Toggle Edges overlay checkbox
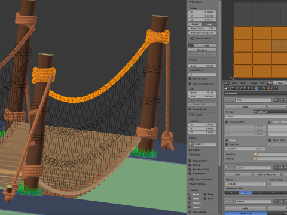Image resolution: width=287 pixels, height=215 pixels. 190,199
